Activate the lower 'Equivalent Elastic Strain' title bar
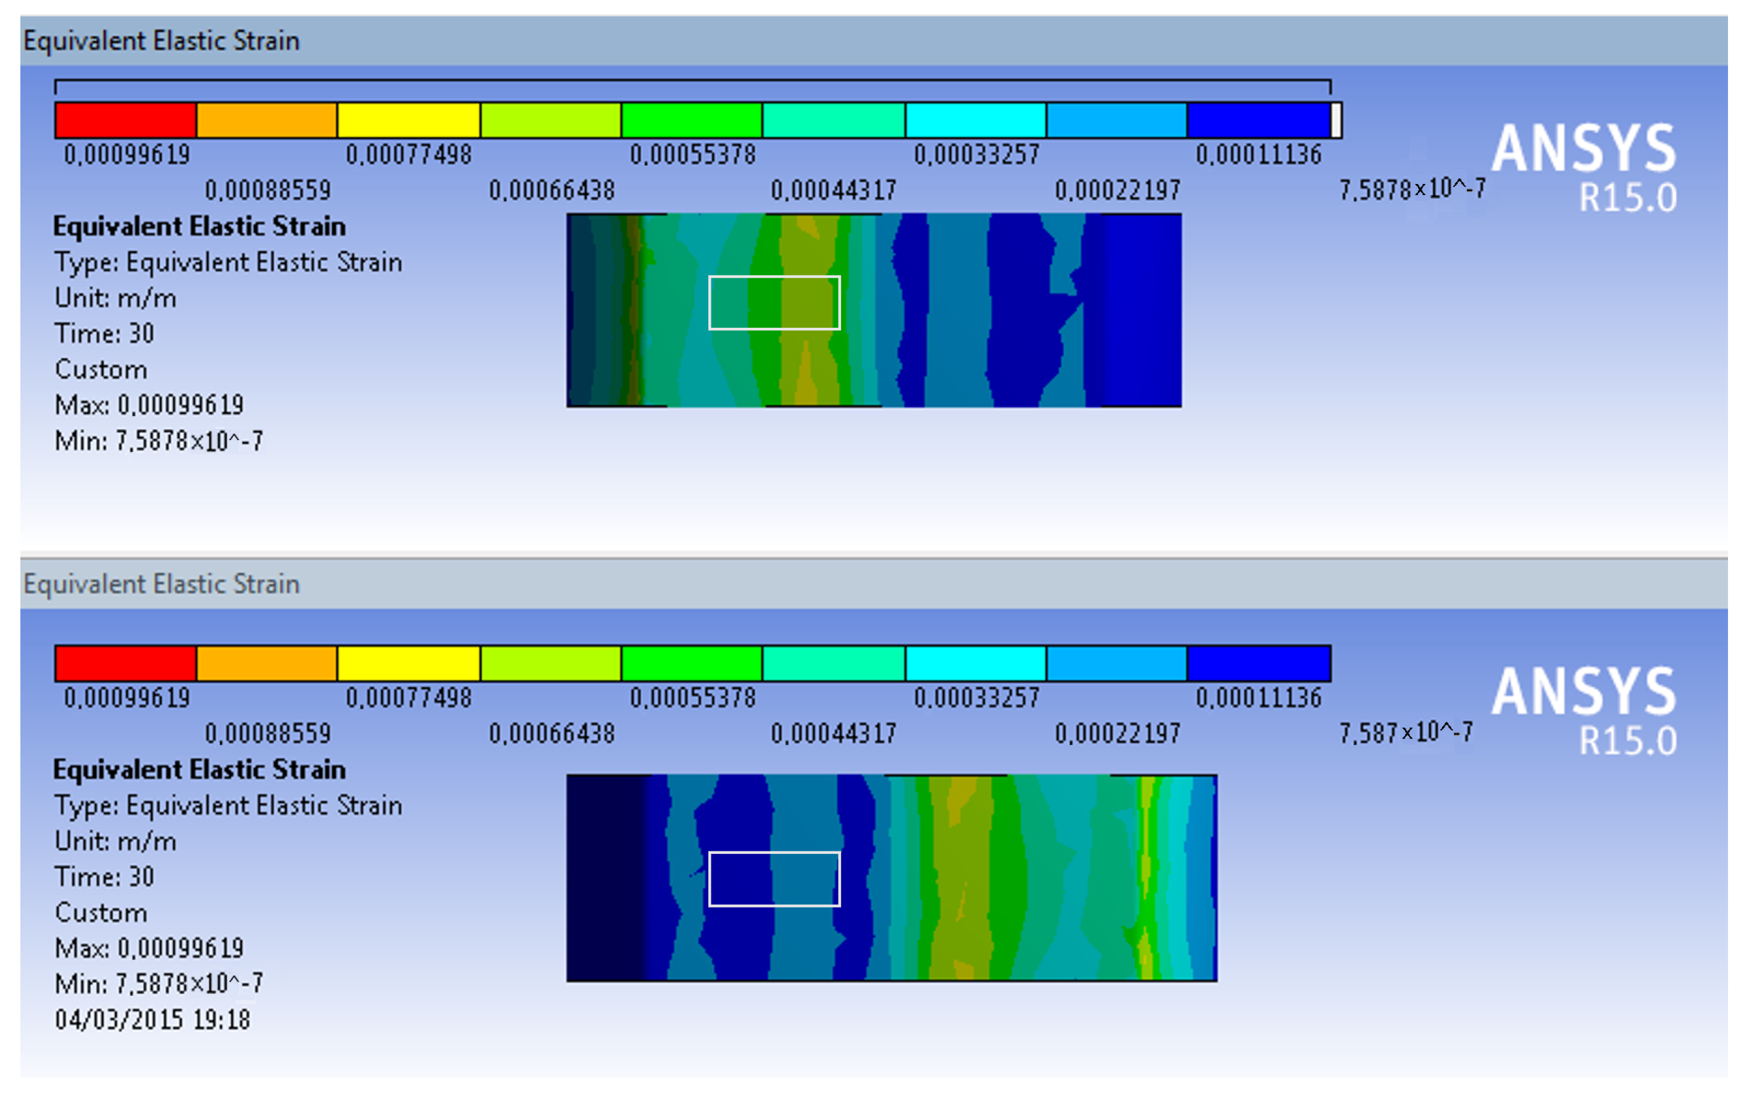This screenshot has width=1749, height=1102. click(x=874, y=583)
